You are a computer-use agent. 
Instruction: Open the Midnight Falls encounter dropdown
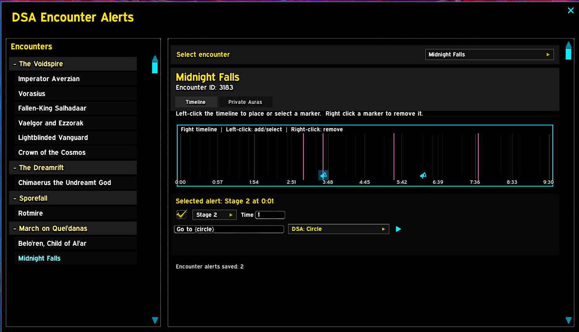pyautogui.click(x=489, y=54)
